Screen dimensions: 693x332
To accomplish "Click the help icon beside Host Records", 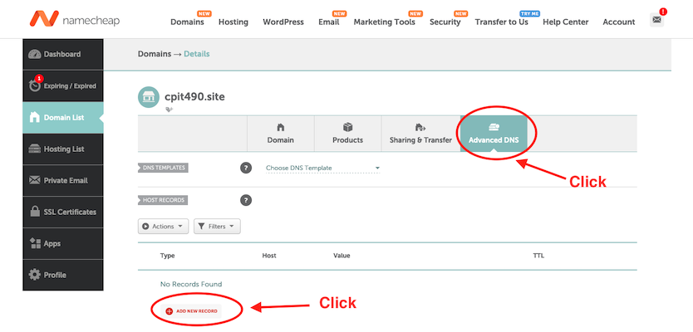I will coord(246,200).
